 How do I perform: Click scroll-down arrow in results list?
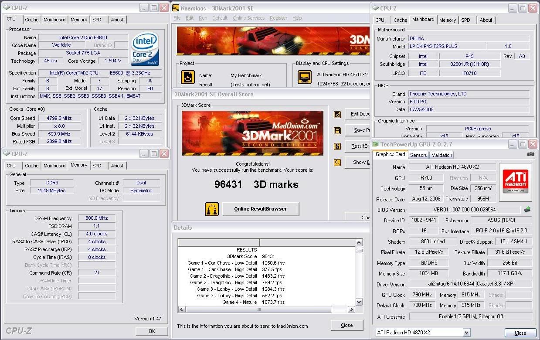click(359, 302)
